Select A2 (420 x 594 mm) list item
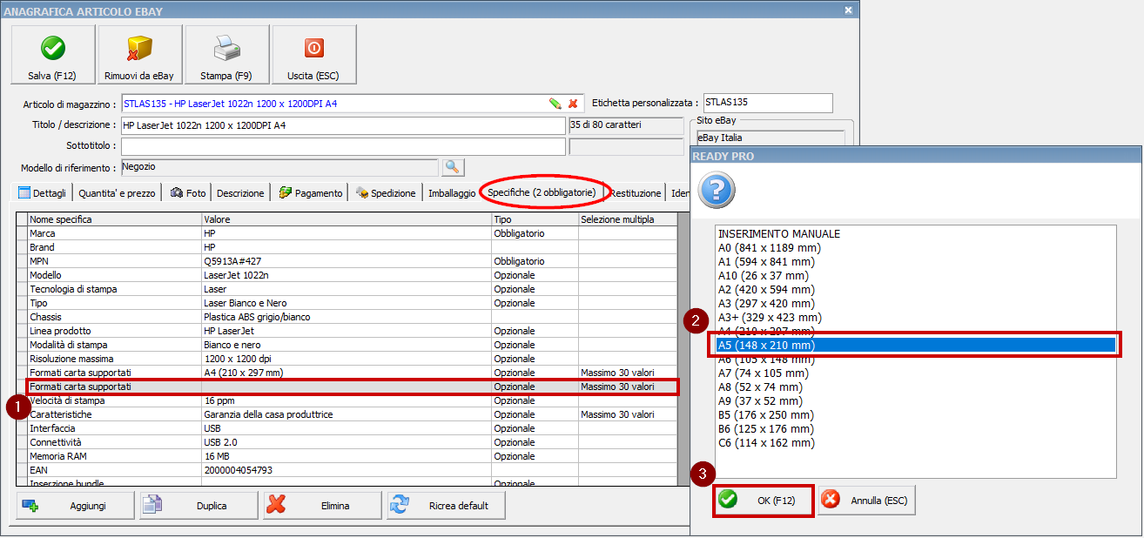Viewport: 1144px width, 538px height. click(x=914, y=290)
